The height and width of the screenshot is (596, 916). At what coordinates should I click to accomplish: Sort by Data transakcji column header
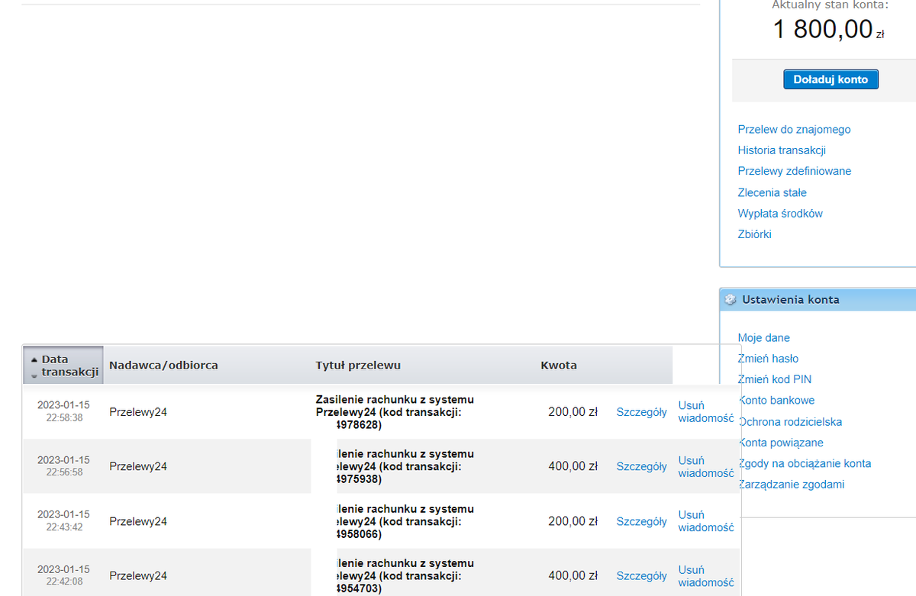click(x=63, y=366)
